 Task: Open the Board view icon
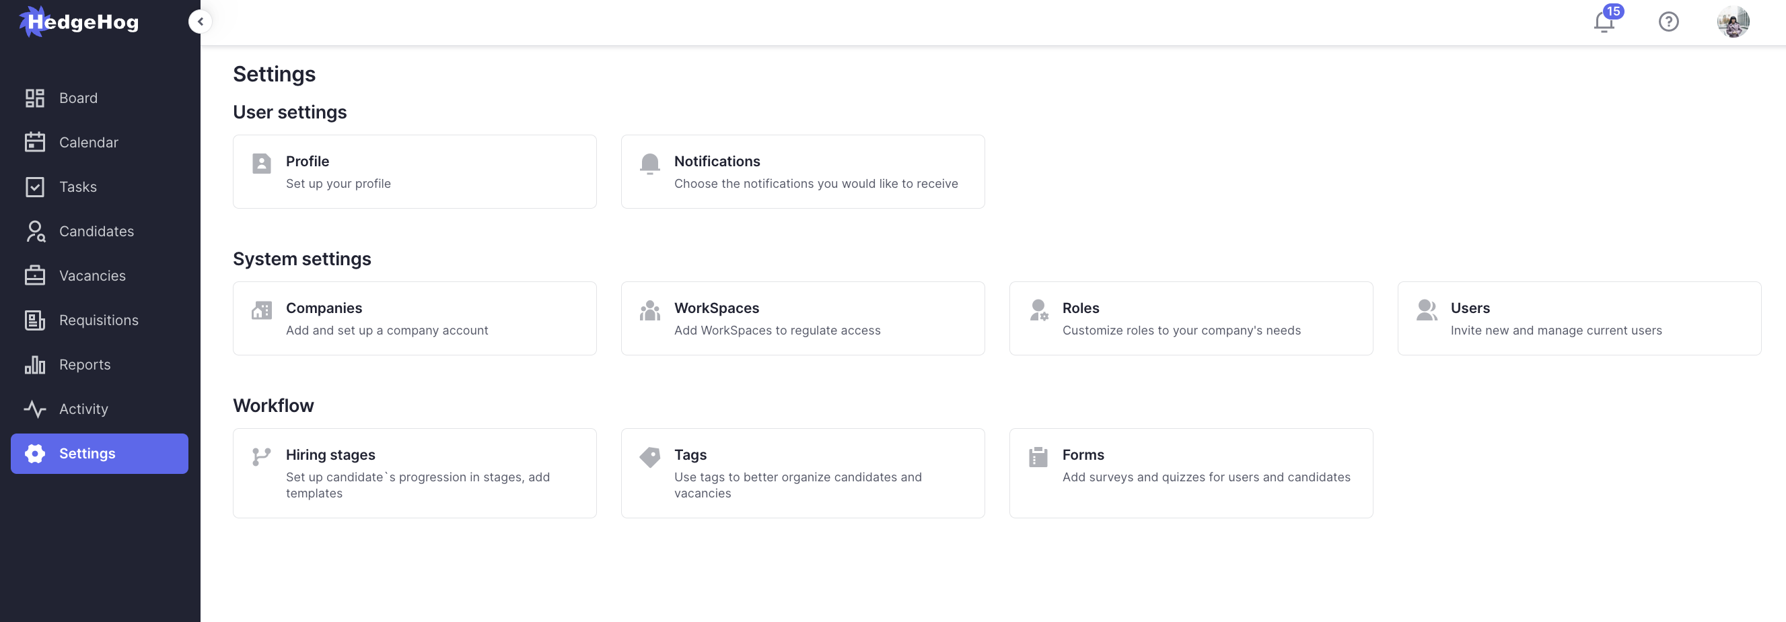(x=35, y=98)
